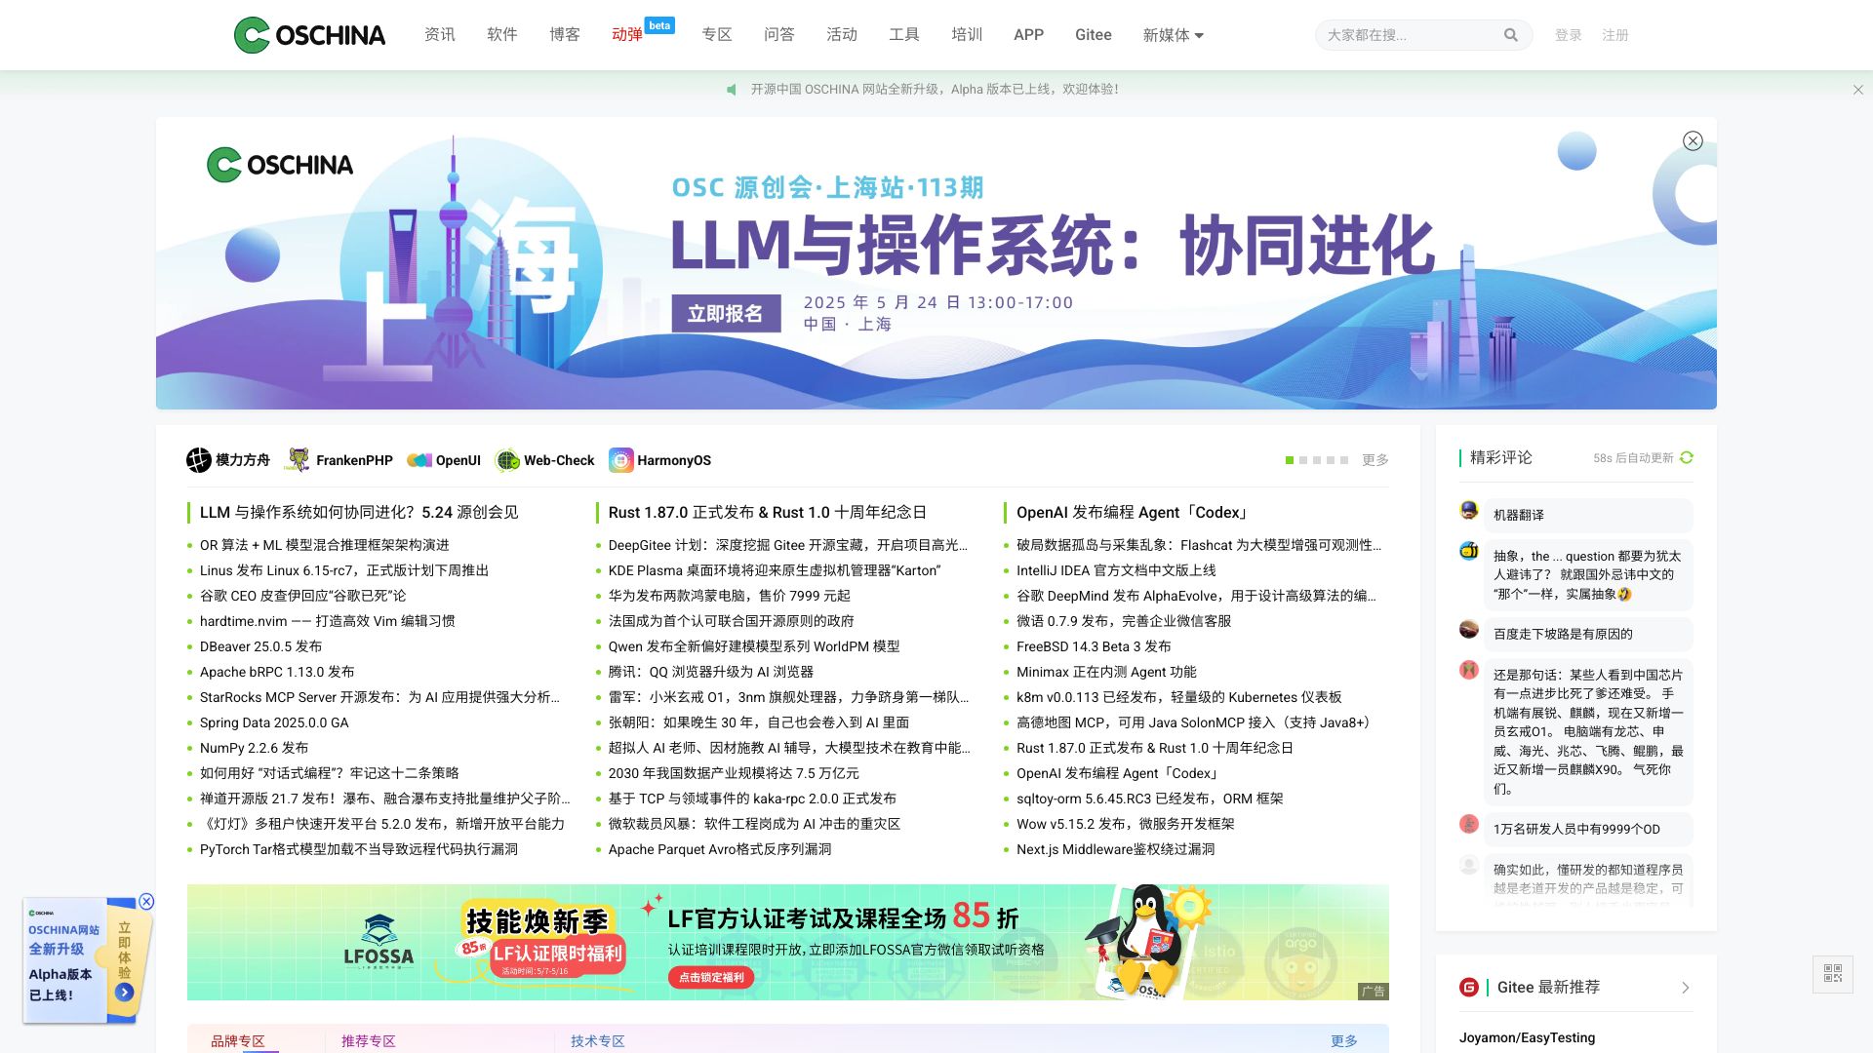1873x1053 pixels.
Task: Click the Gitee red G logo
Action: click(1469, 988)
